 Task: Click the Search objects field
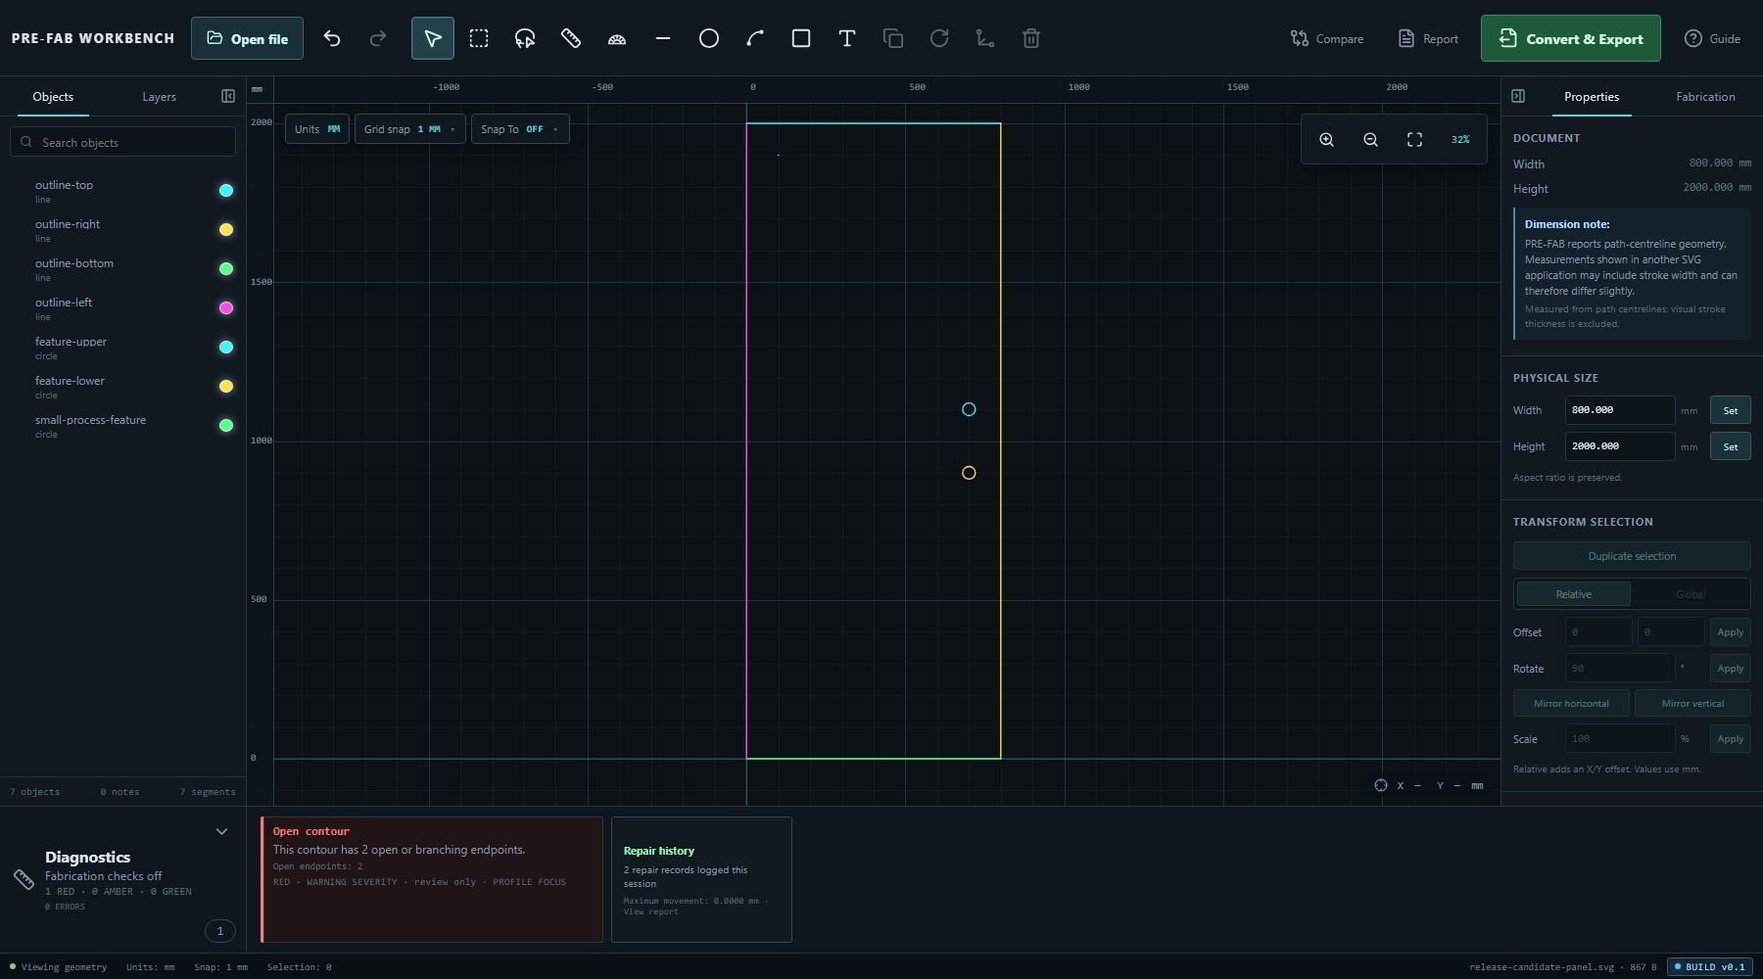[x=123, y=142]
